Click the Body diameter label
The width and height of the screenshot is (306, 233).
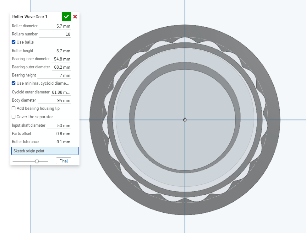(24, 100)
